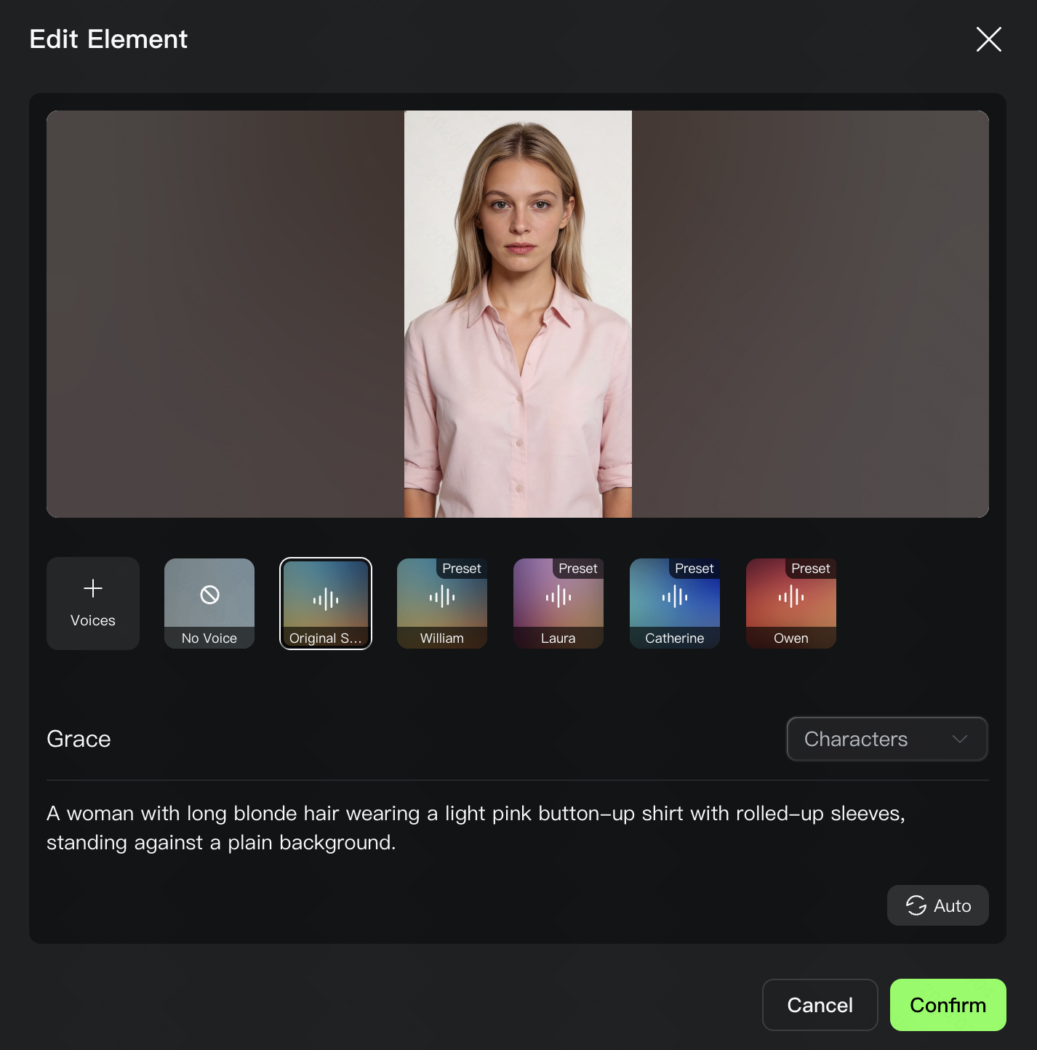The image size is (1037, 1050).
Task: Select the Catherine voice waveform icon
Action: click(x=675, y=598)
